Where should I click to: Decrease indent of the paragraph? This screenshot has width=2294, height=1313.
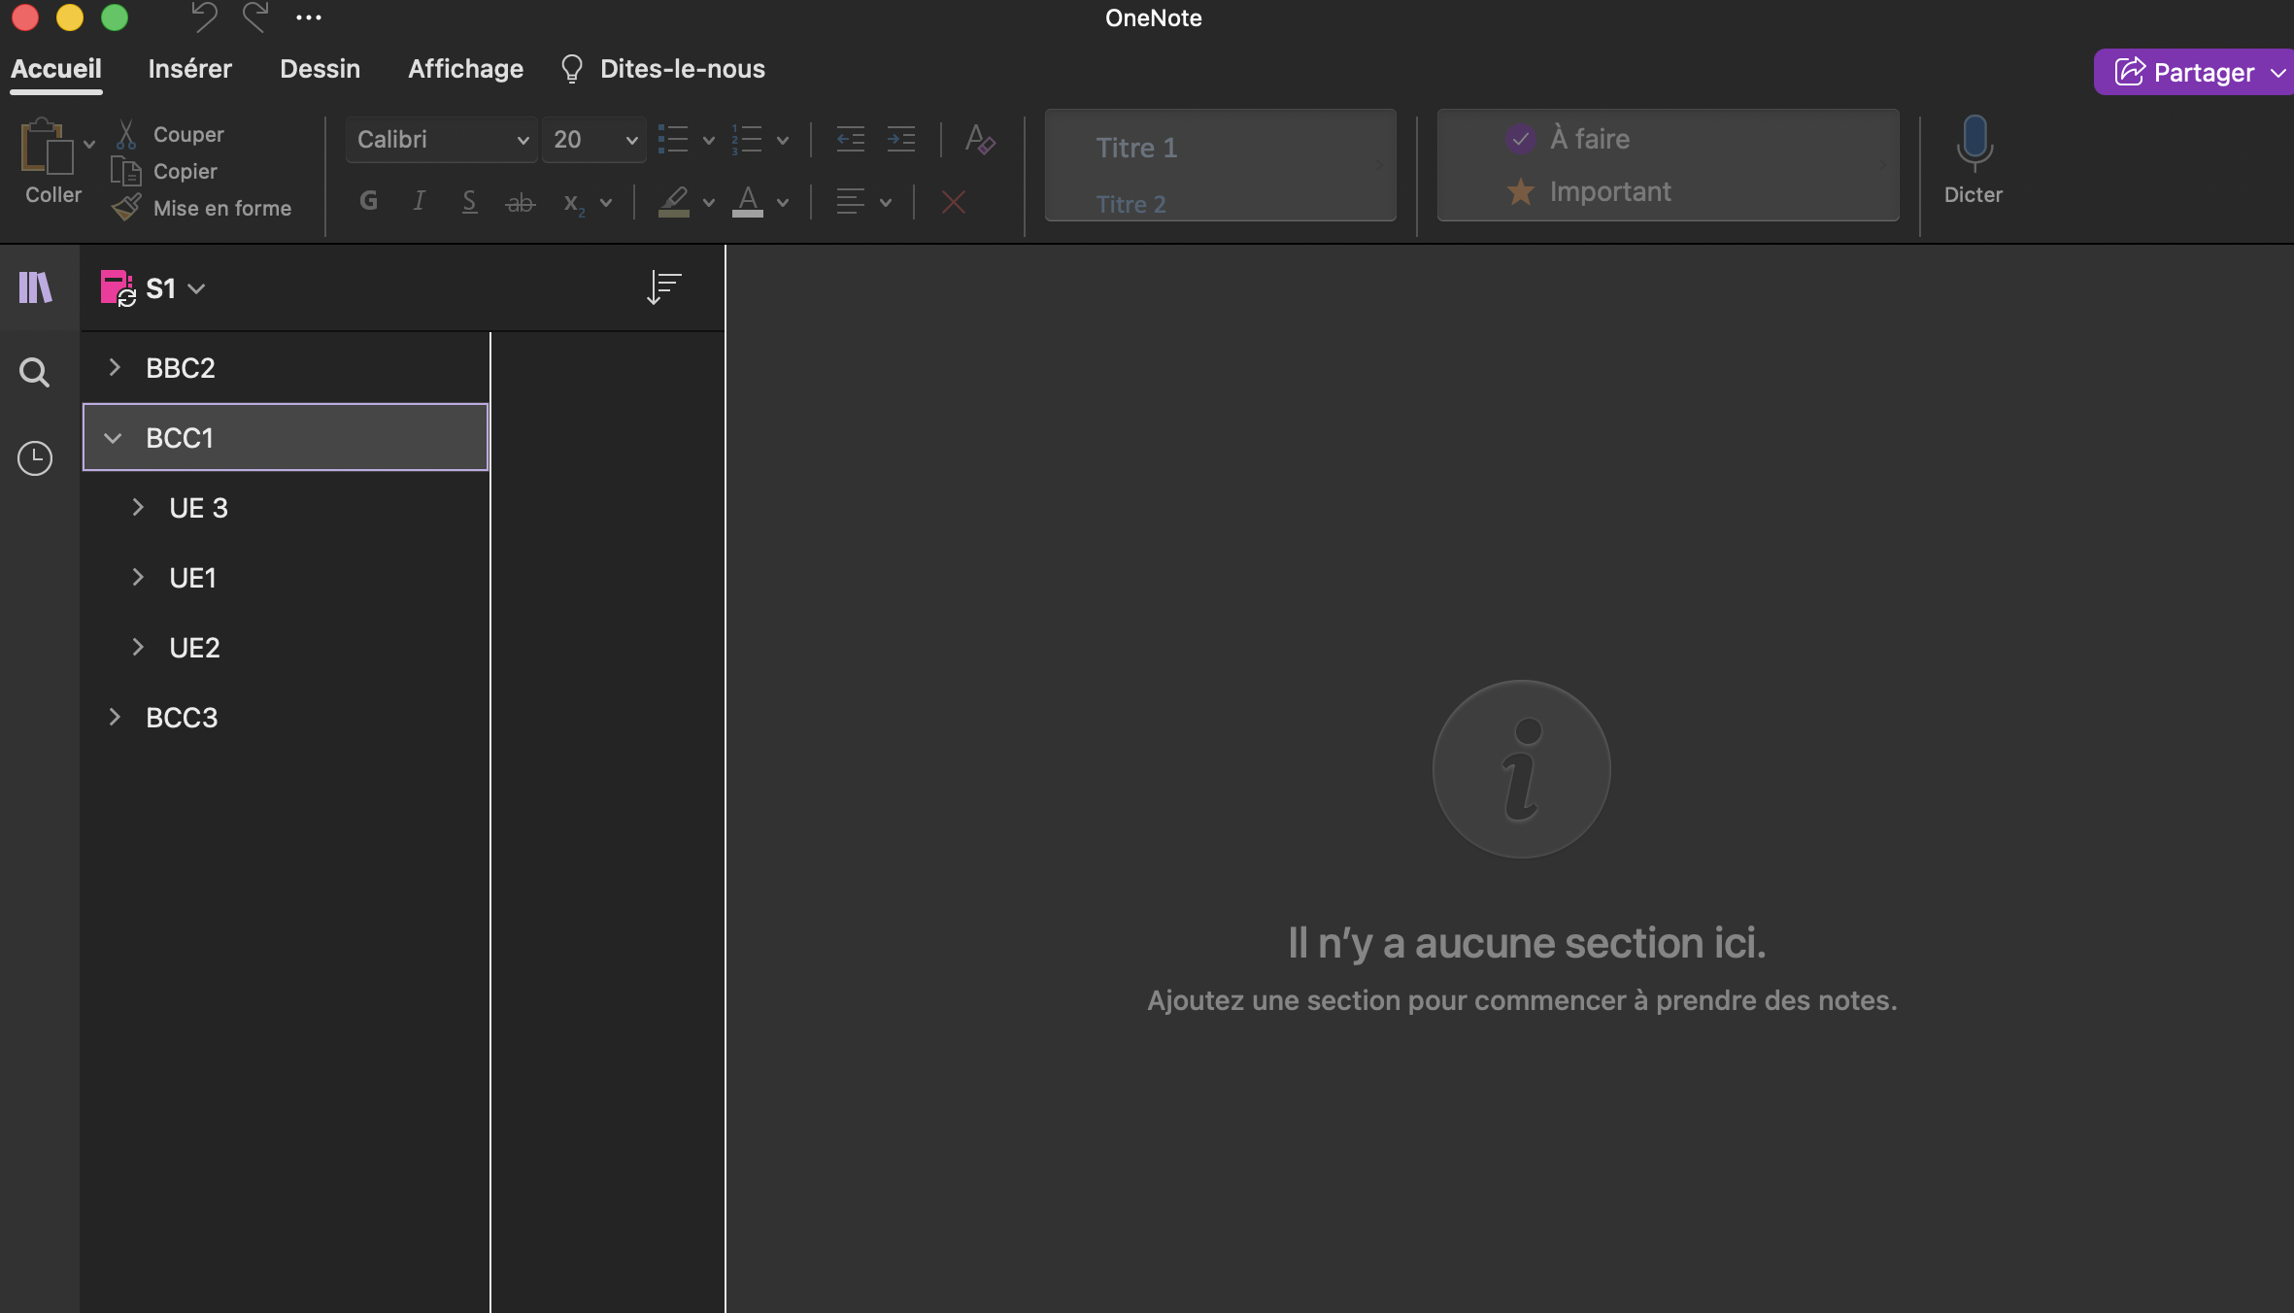851,139
